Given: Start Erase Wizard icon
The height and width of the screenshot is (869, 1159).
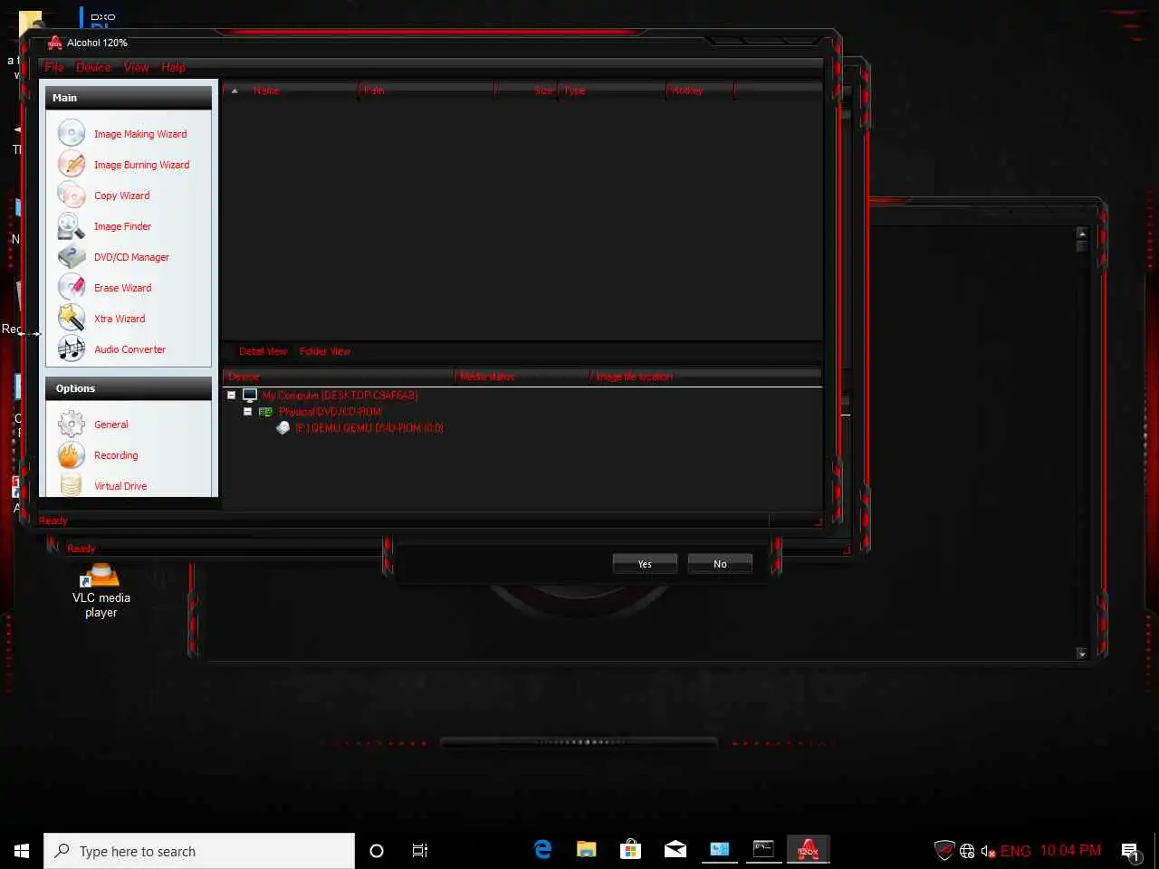Looking at the screenshot, I should (72, 287).
